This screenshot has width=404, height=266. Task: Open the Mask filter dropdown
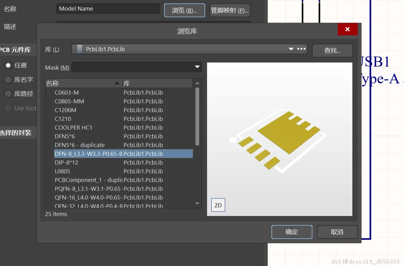[197, 67]
